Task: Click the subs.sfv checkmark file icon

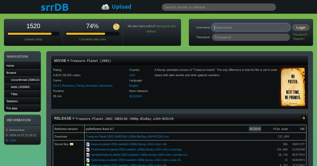Action: point(88,160)
